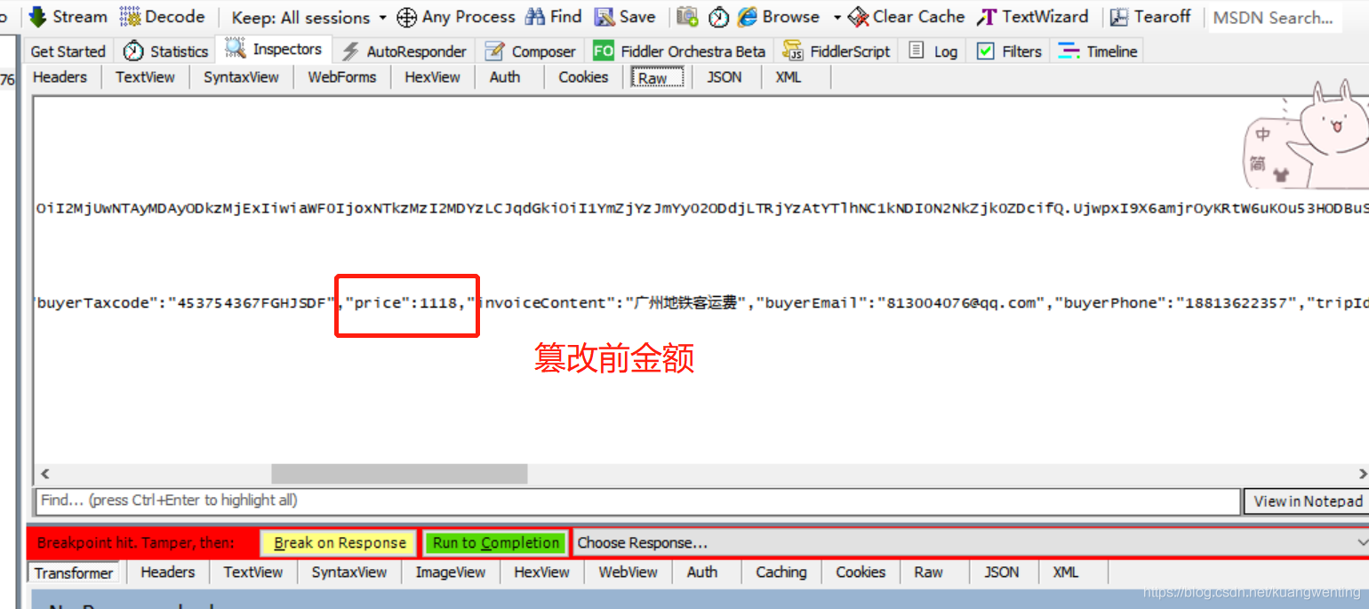
Task: Select request SyntaxView inspector tab
Action: [x=241, y=77]
